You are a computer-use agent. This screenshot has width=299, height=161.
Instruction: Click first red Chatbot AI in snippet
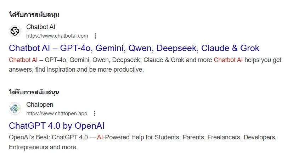coord(23,60)
